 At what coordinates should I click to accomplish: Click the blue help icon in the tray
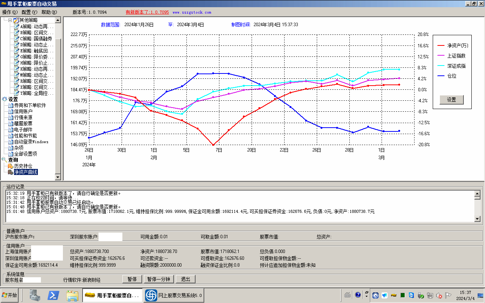point(358,295)
